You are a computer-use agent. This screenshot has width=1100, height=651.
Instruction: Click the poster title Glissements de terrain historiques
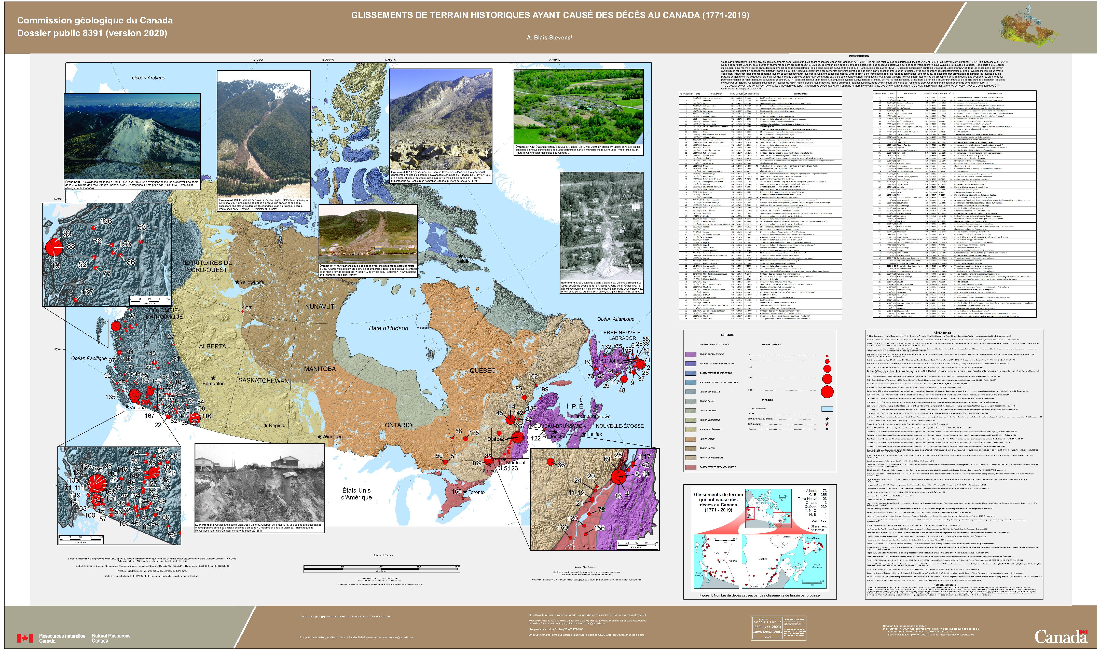click(550, 15)
